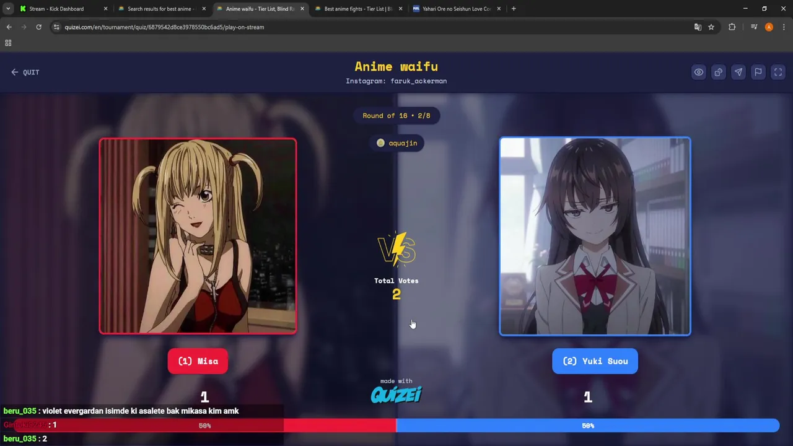Open the apps grid in bookmarks bar
Image resolution: width=793 pixels, height=446 pixels.
8,43
